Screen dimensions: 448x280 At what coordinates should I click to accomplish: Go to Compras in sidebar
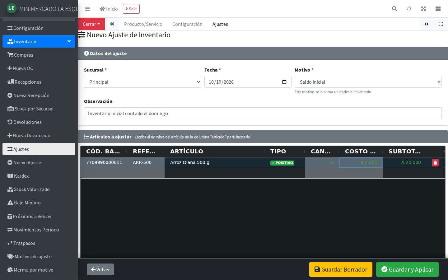(x=39, y=55)
